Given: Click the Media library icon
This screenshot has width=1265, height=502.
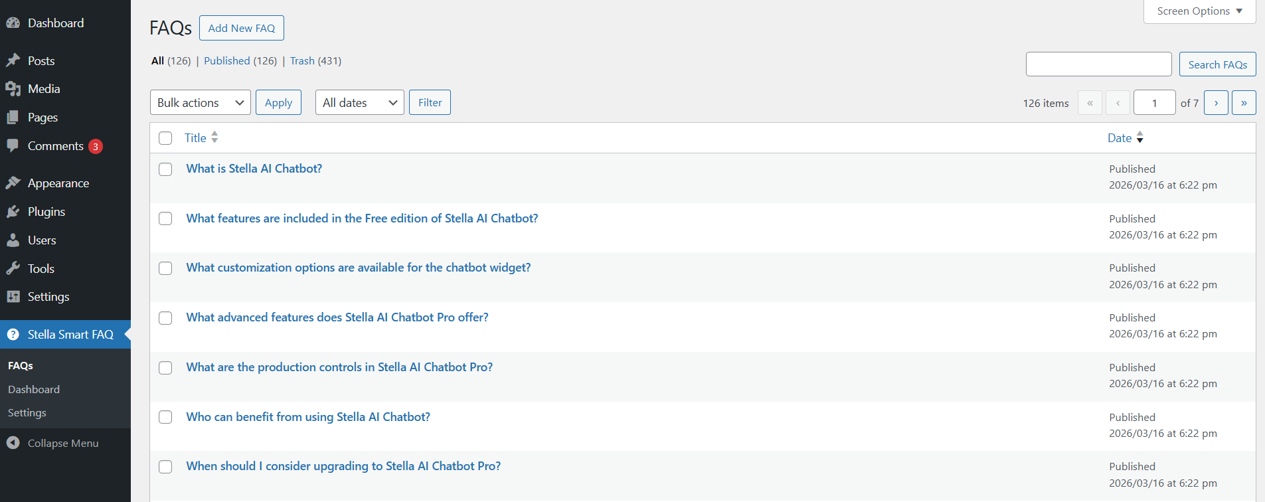Looking at the screenshot, I should point(13,89).
